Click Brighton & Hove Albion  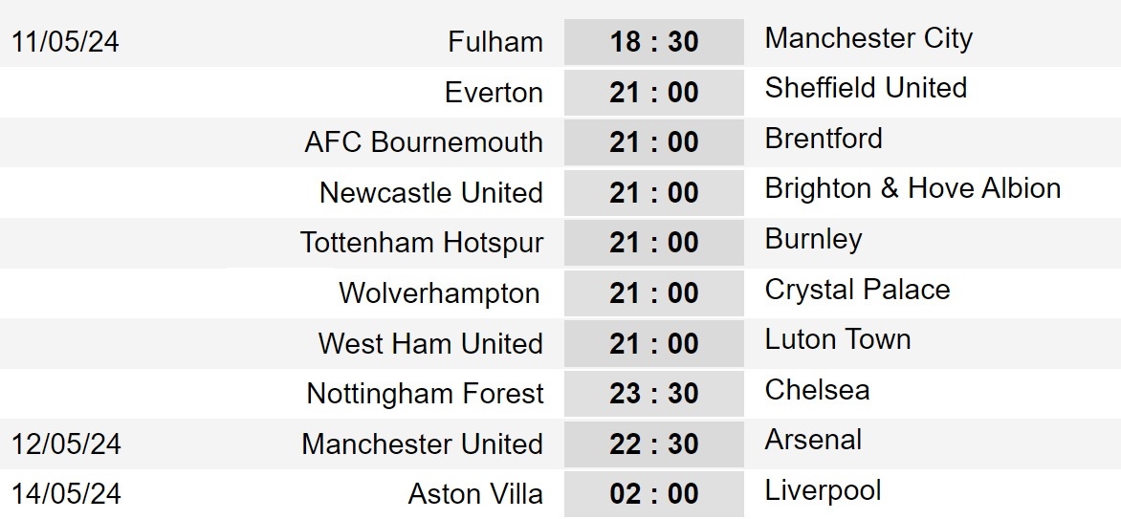pos(912,188)
